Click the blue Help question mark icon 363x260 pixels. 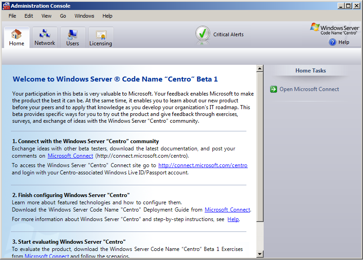click(x=333, y=42)
